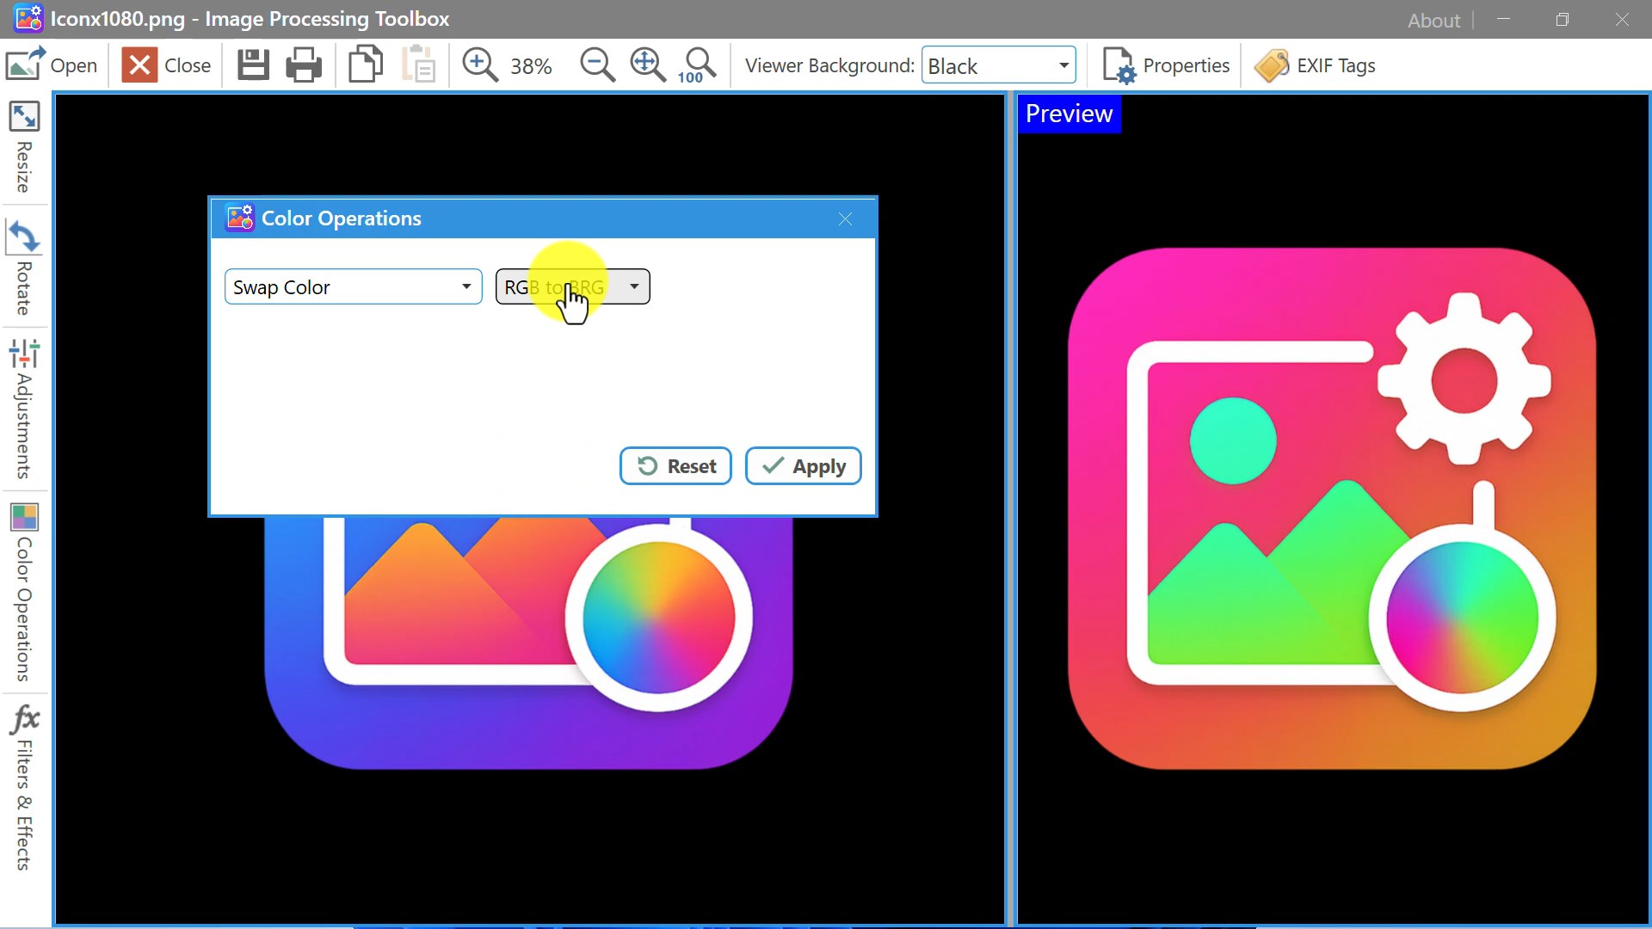Screen dimensions: 1652x929
Task: Click the Zoom Out magnifier icon
Action: pyautogui.click(x=597, y=65)
